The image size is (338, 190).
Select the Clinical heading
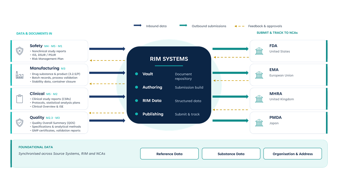37,94
